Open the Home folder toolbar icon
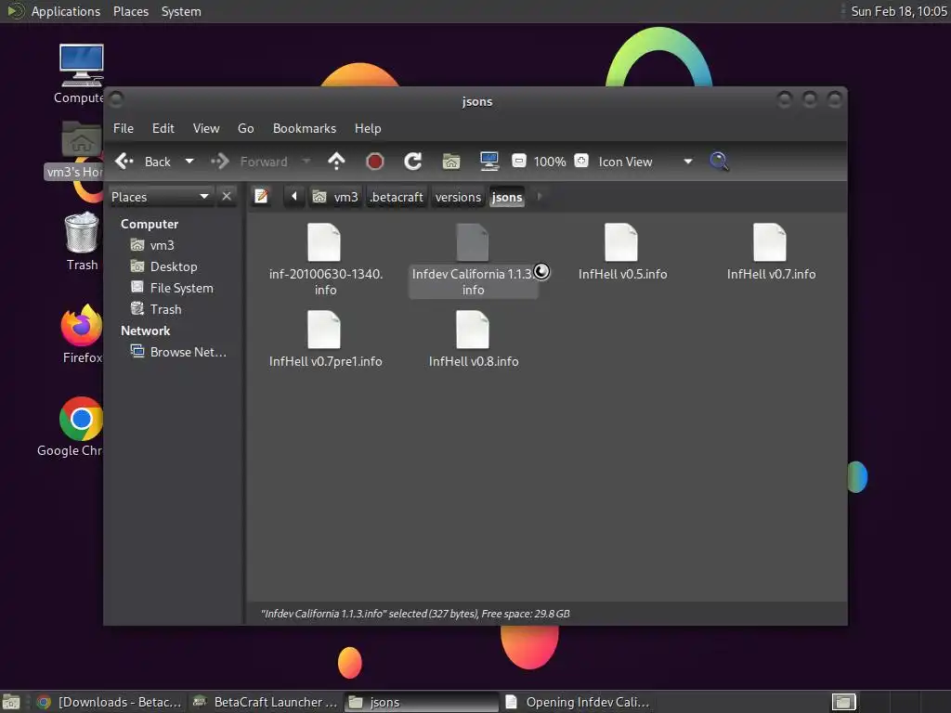The image size is (951, 713). 451,162
